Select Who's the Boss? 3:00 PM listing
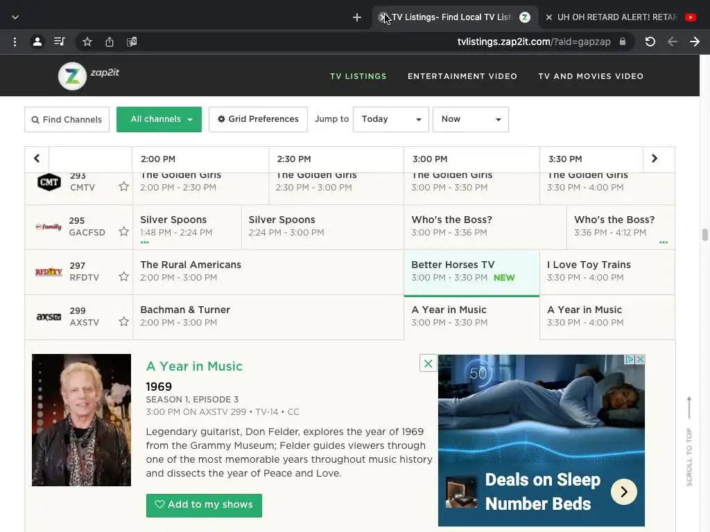This screenshot has height=532, width=710. tap(485, 227)
